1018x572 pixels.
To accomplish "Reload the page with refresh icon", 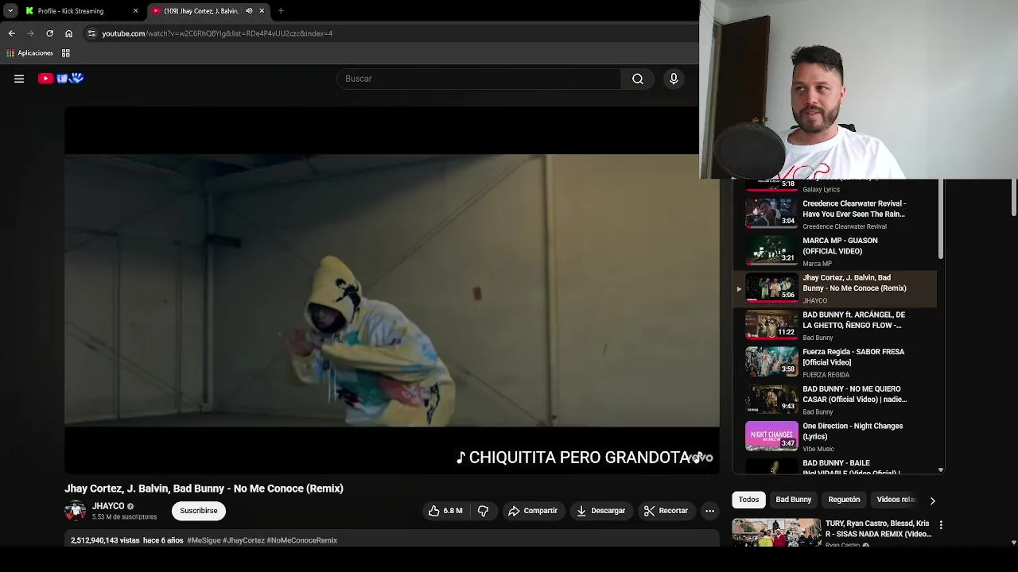I will click(x=49, y=33).
